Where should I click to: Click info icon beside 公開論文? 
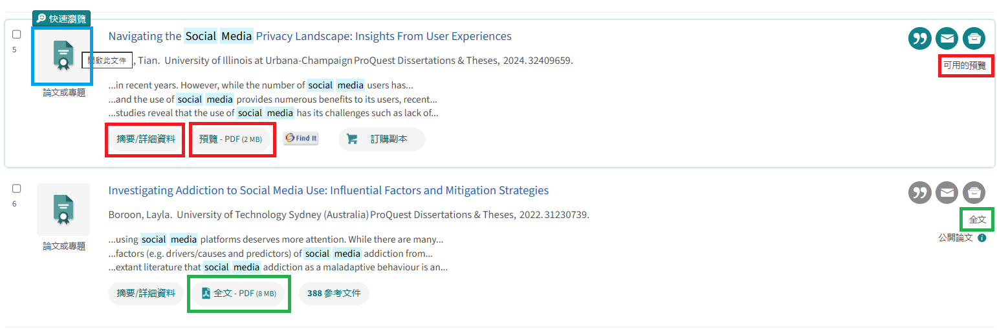981,237
